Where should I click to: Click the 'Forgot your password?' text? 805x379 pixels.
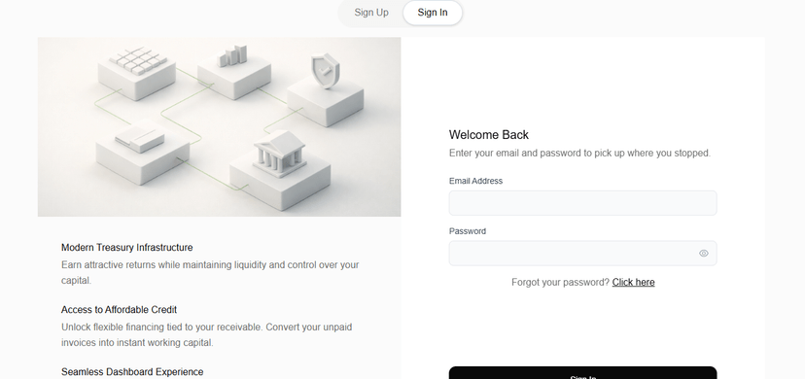[x=560, y=282]
